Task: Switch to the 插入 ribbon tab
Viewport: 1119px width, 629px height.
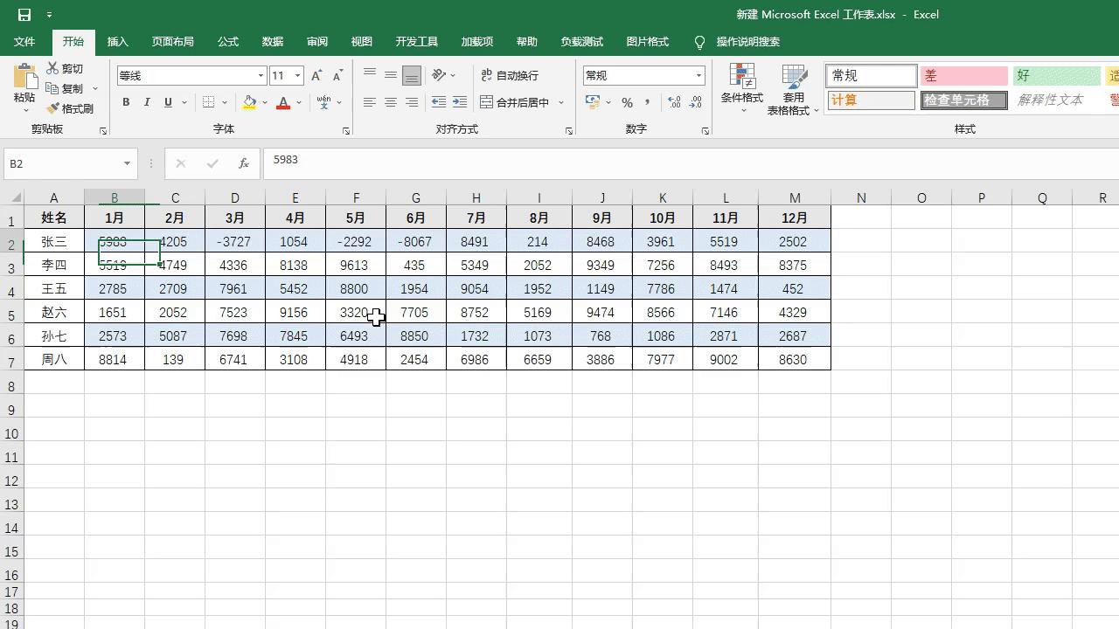Action: pyautogui.click(x=117, y=41)
